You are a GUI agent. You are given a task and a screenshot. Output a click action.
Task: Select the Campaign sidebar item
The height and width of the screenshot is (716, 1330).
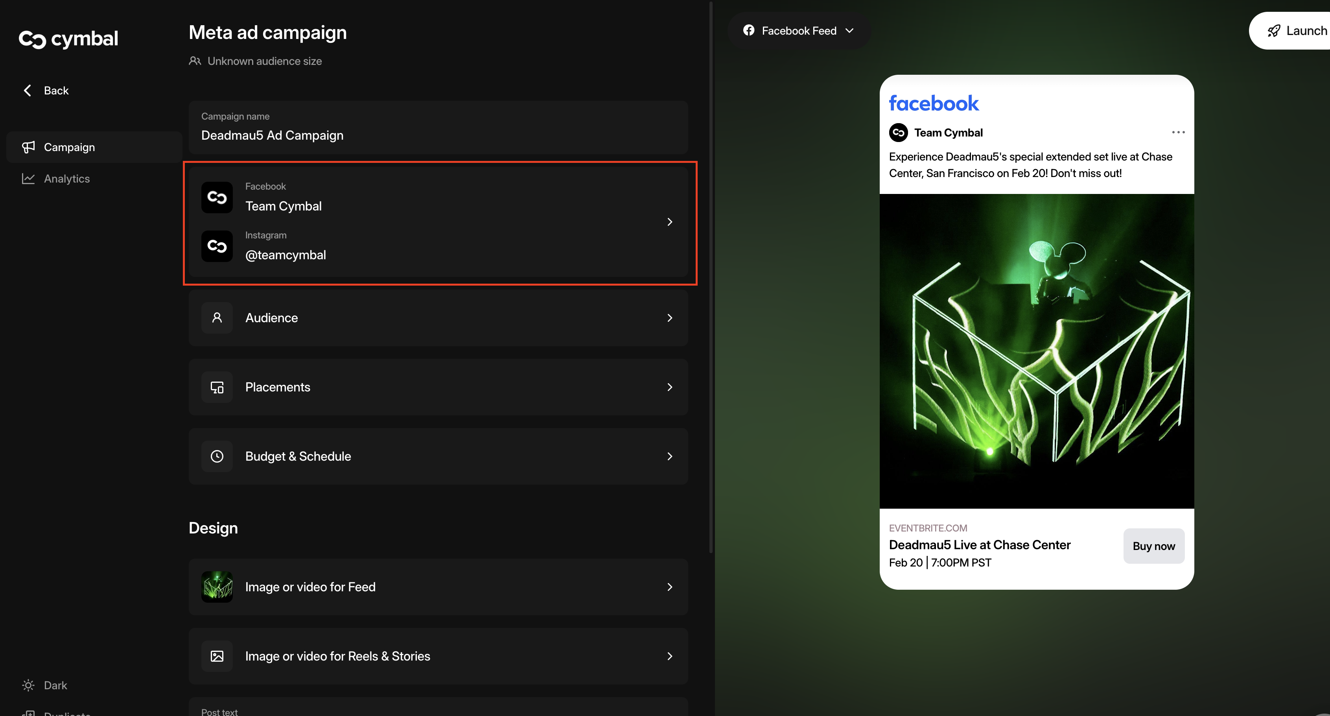tap(69, 147)
